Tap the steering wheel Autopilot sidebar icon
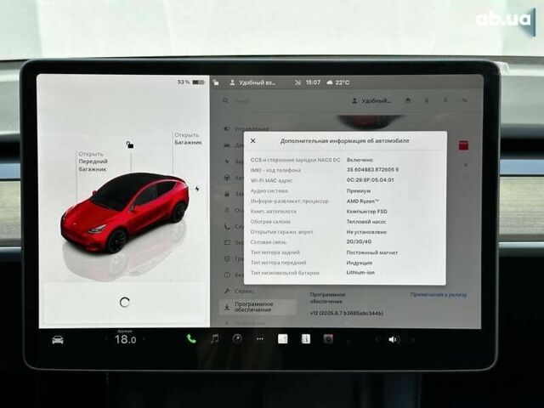The width and height of the screenshot is (544, 408). (x=227, y=178)
